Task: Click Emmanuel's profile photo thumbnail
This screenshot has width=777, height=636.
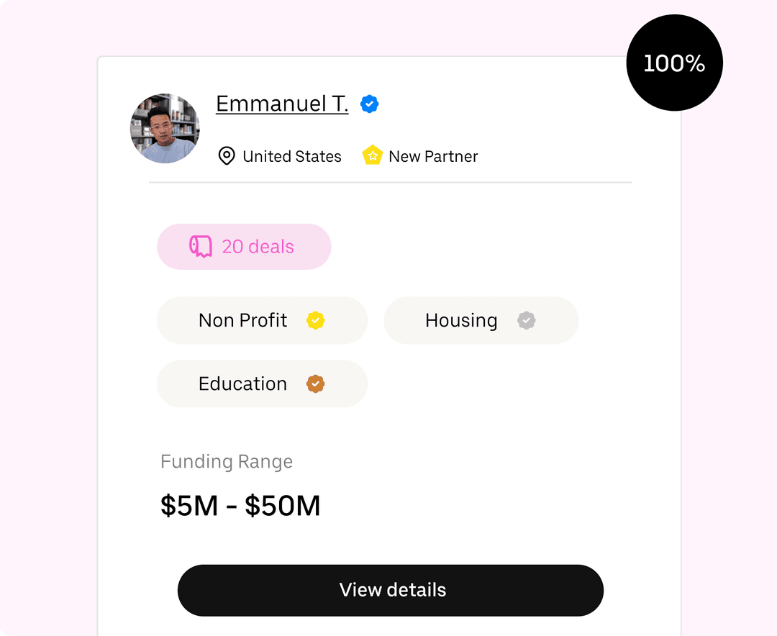Action: click(x=165, y=128)
